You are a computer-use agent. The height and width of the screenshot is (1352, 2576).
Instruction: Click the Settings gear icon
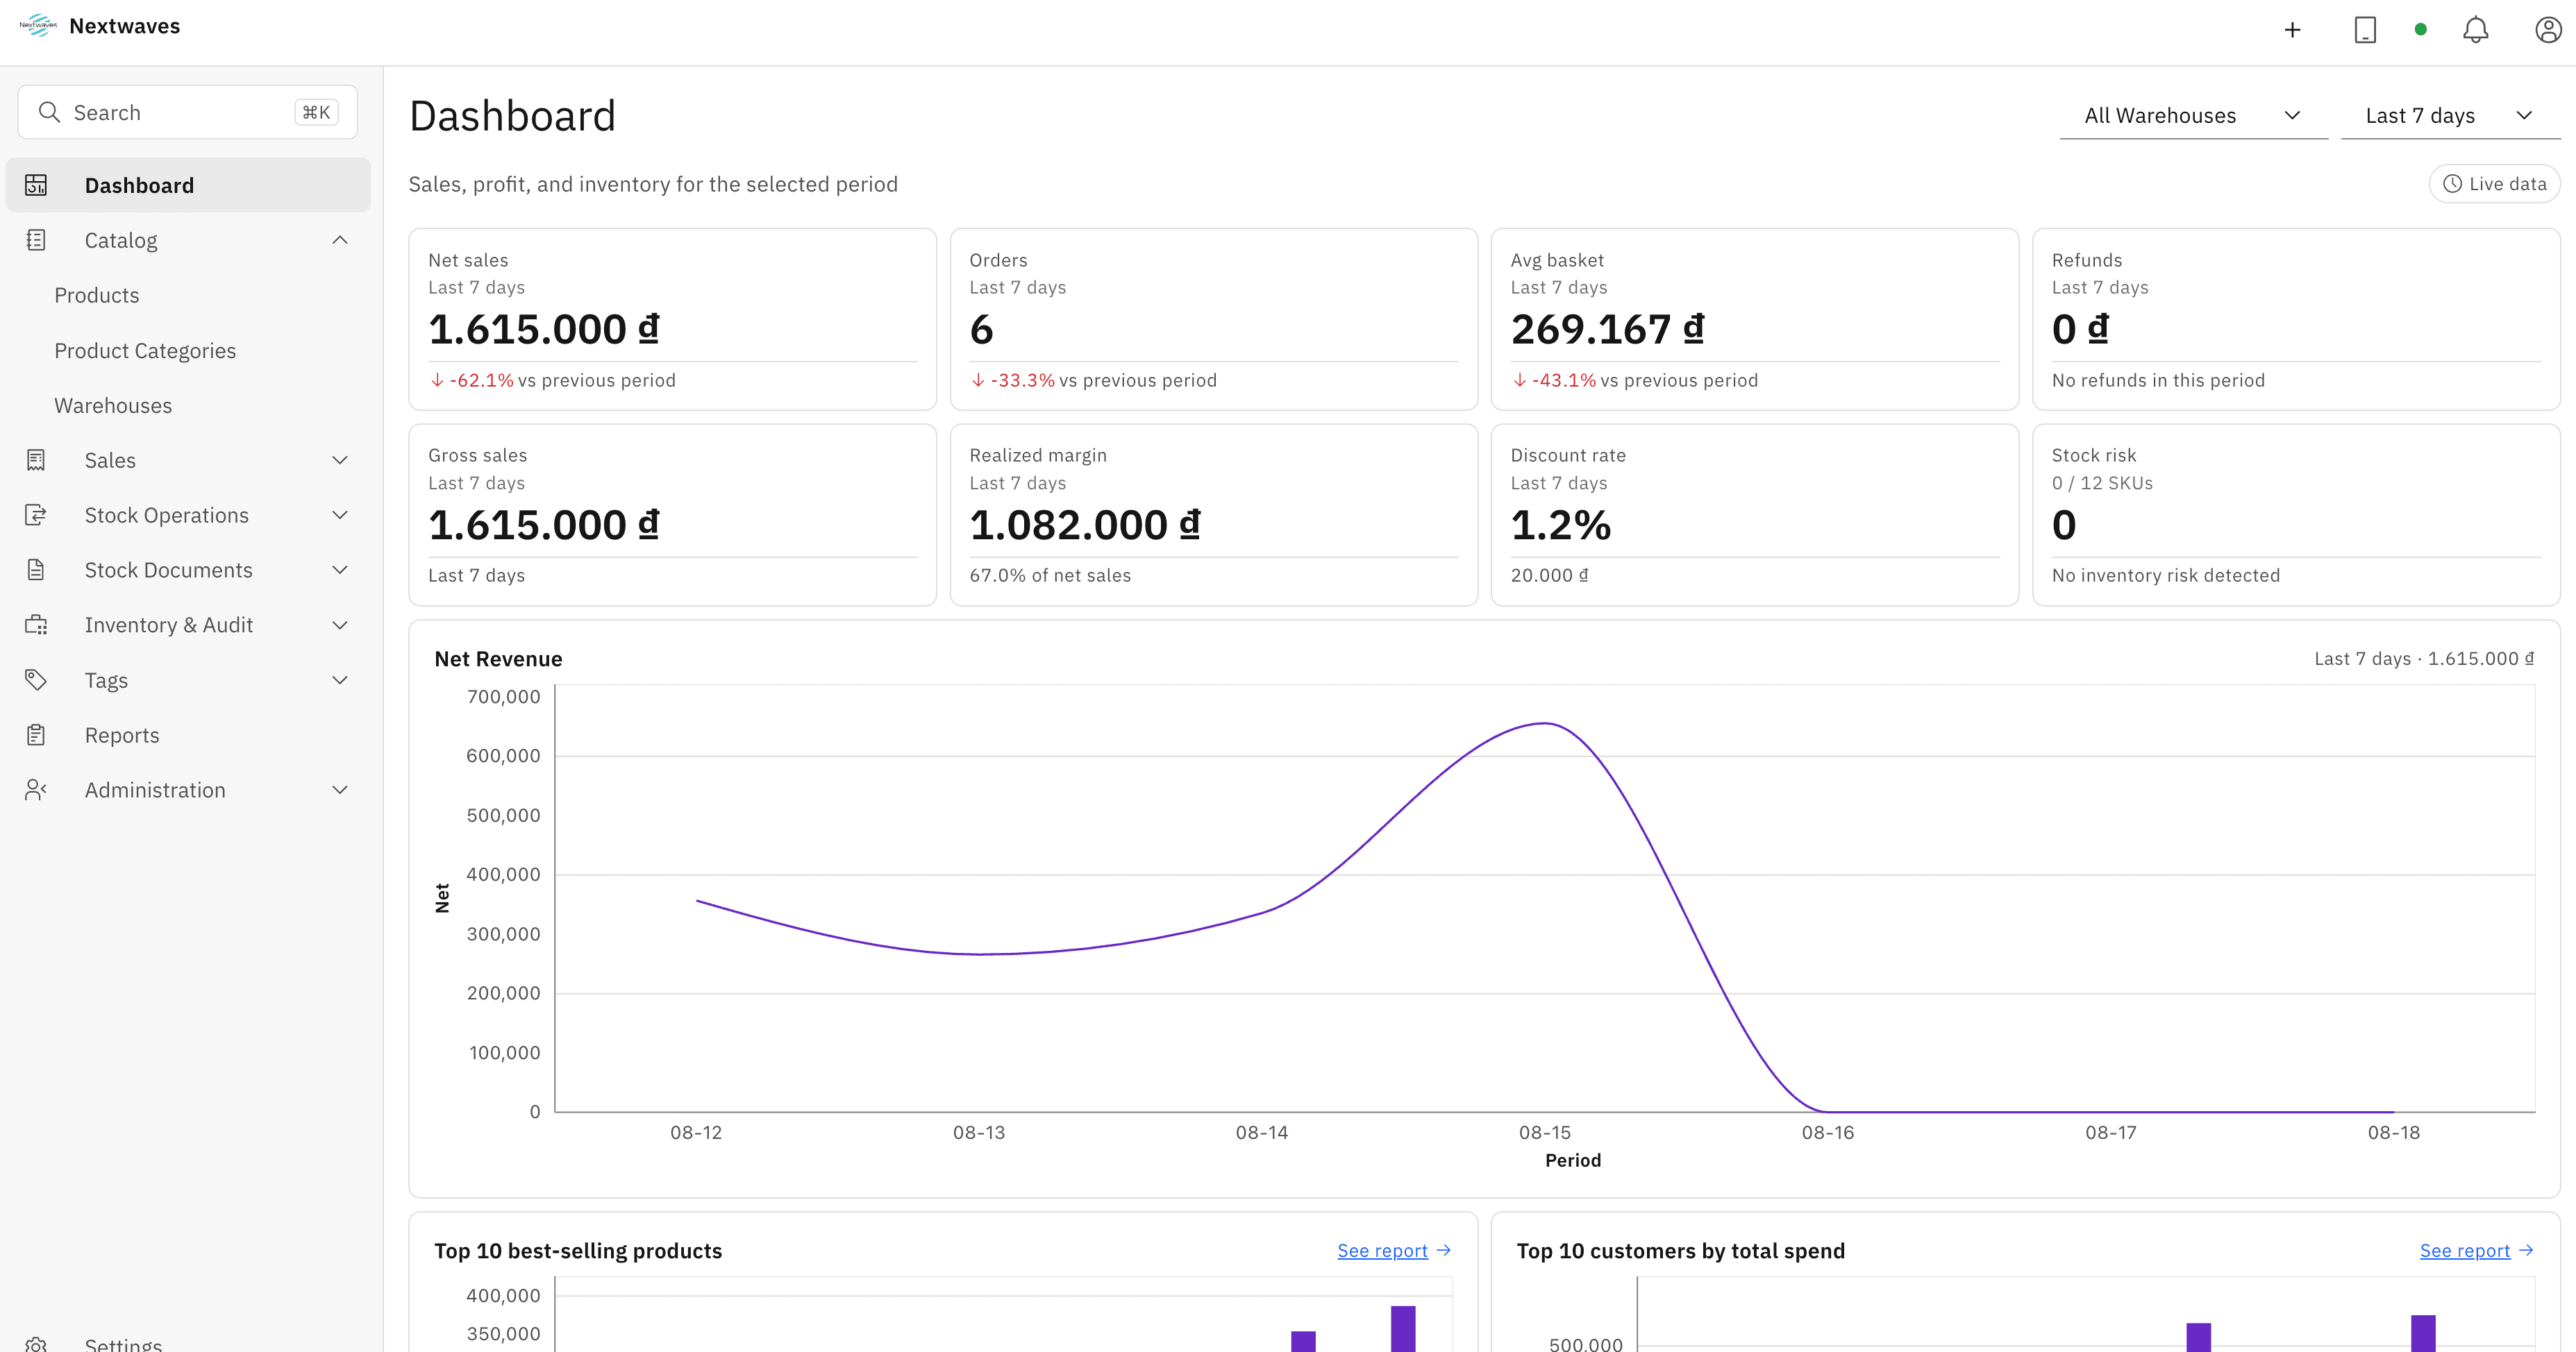click(x=36, y=1344)
